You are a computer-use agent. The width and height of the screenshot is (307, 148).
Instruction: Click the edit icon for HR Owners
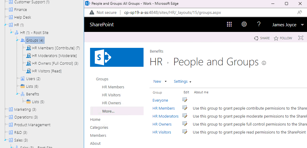click(x=185, y=124)
